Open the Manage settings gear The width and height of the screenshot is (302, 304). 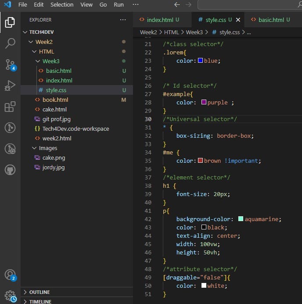tap(11, 296)
